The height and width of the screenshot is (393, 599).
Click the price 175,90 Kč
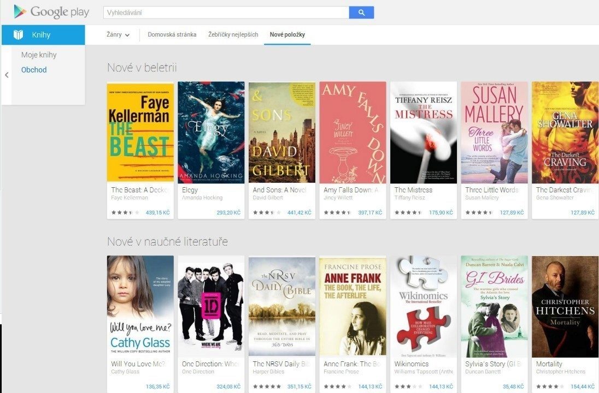tap(441, 212)
